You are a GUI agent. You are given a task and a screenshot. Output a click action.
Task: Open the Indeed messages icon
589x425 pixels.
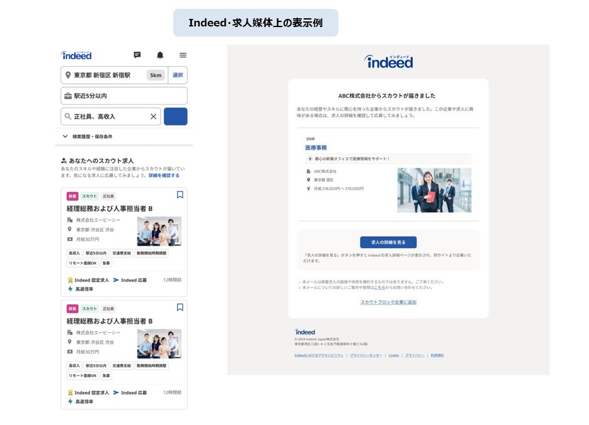tap(137, 55)
